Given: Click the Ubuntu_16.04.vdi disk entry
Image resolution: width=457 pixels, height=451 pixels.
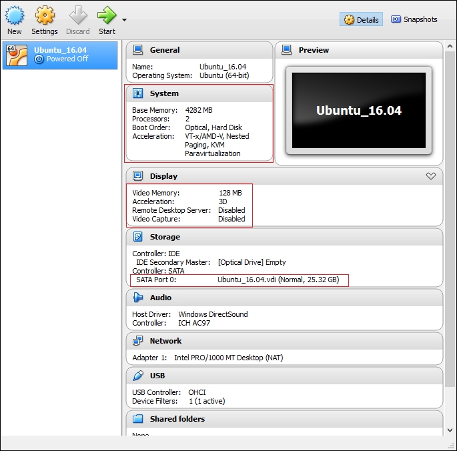Looking at the screenshot, I should 278,280.
